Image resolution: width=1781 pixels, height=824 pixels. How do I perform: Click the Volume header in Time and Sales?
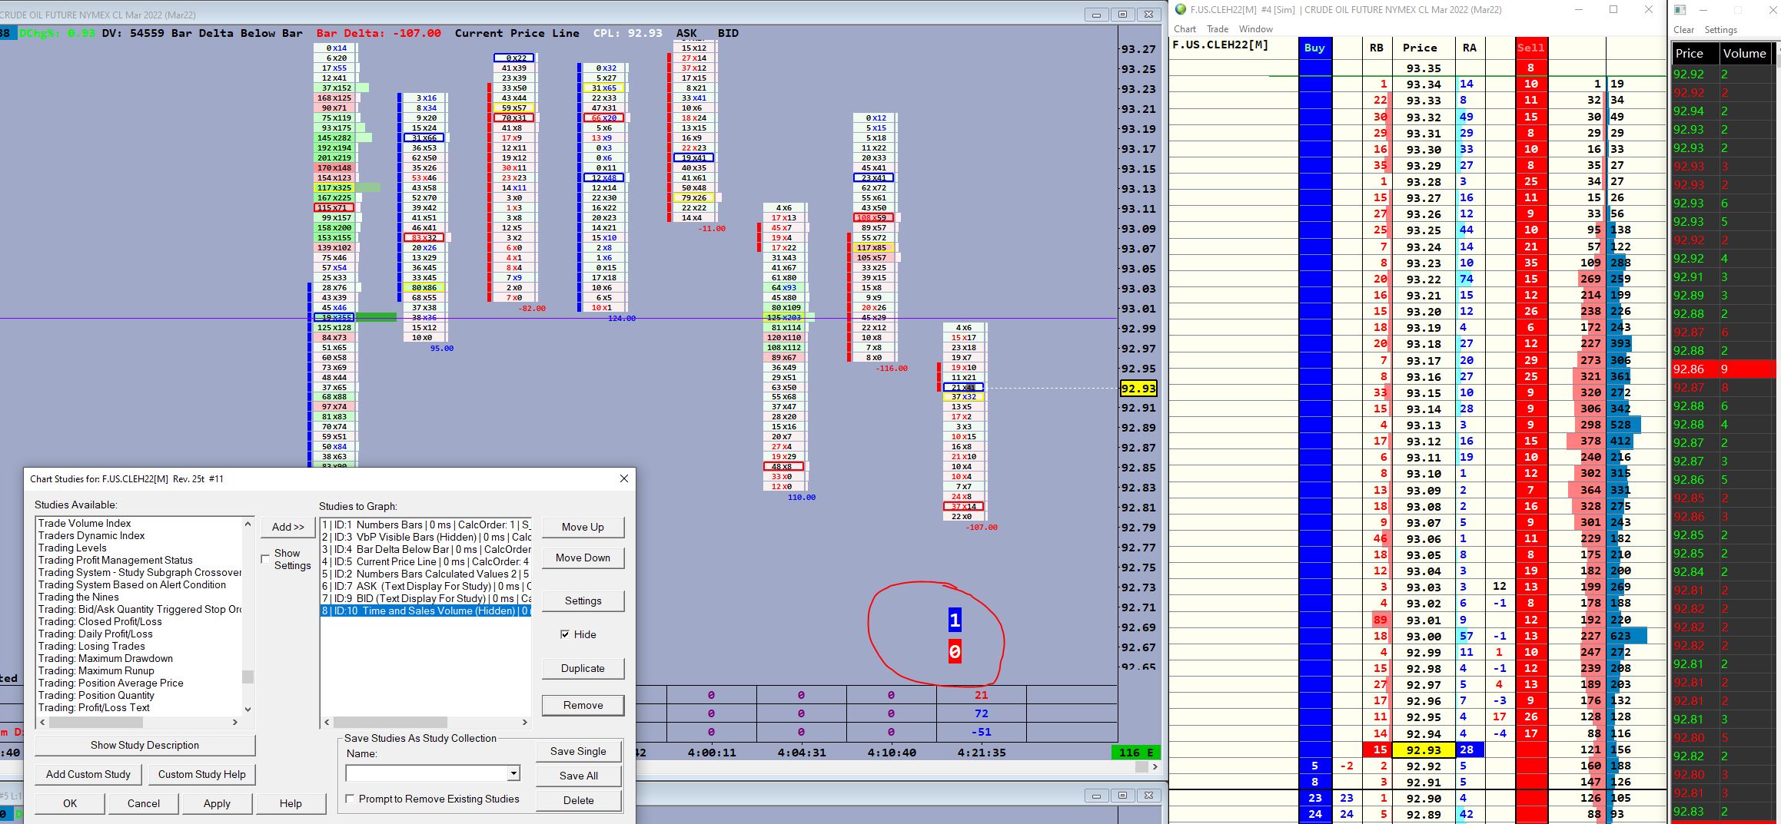point(1744,53)
